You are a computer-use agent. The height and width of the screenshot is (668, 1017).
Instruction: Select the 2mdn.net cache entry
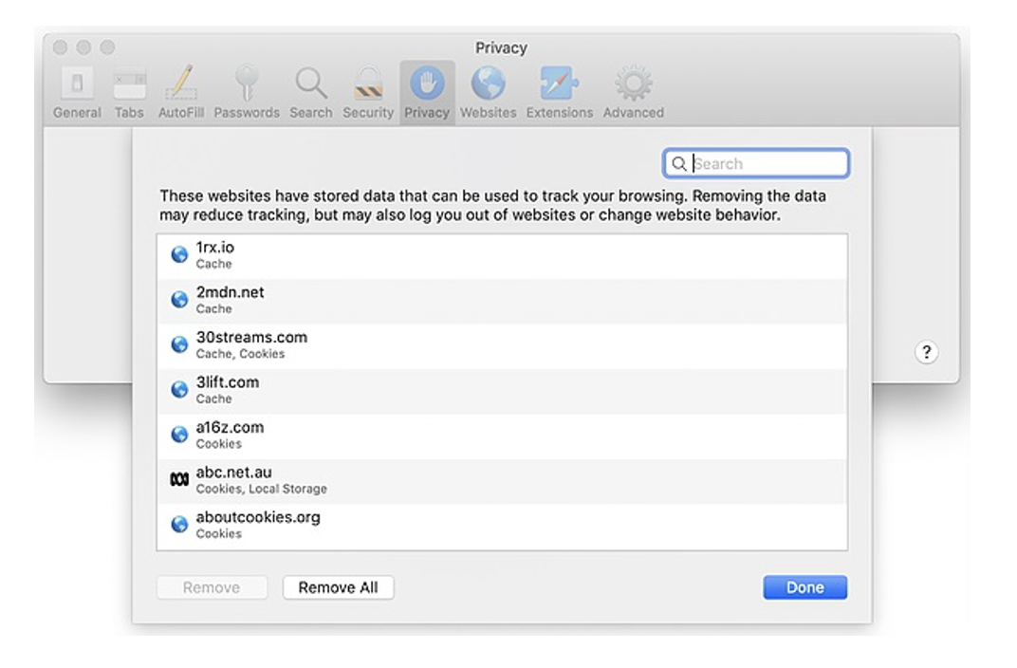(x=501, y=300)
